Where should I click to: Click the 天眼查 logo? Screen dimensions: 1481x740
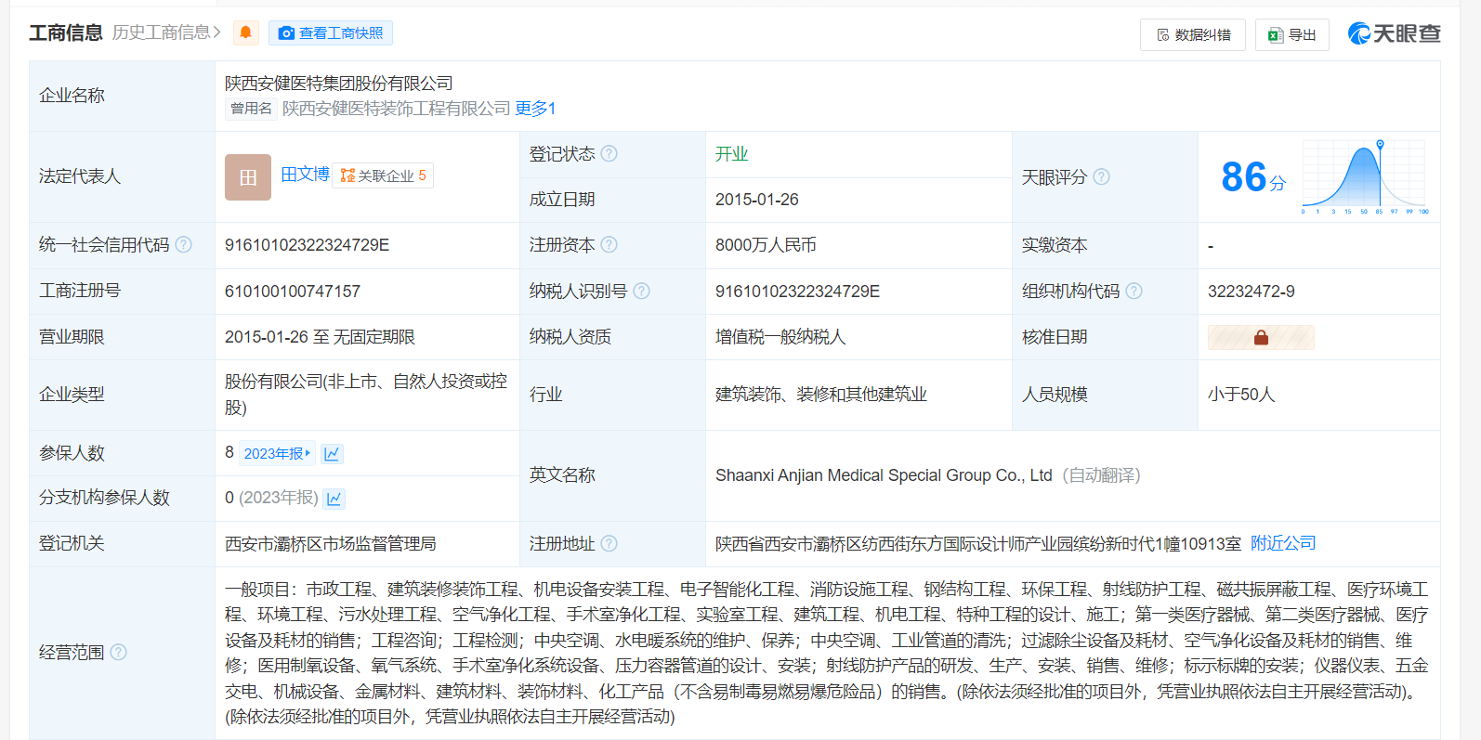click(1394, 33)
